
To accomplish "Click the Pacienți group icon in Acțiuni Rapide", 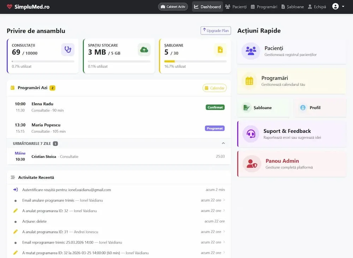I will coord(251,51).
